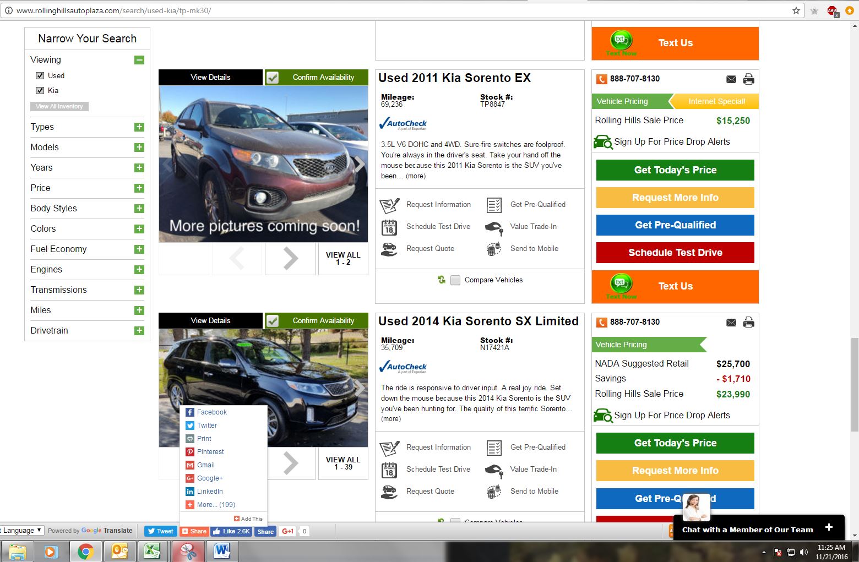Viewport: 859px width, 562px height.
Task: Click the page vertical scrollbar thumb
Action: (854, 385)
